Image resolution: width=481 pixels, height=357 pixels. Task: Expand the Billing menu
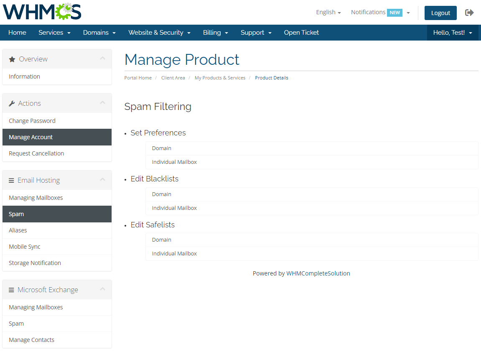tap(216, 33)
